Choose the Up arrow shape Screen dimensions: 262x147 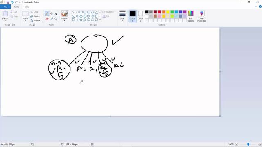[97, 16]
